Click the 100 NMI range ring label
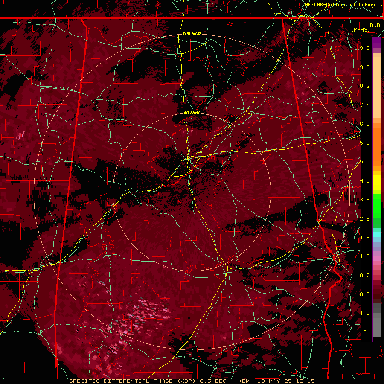Viewport: 384px width, 384px height. click(x=192, y=34)
